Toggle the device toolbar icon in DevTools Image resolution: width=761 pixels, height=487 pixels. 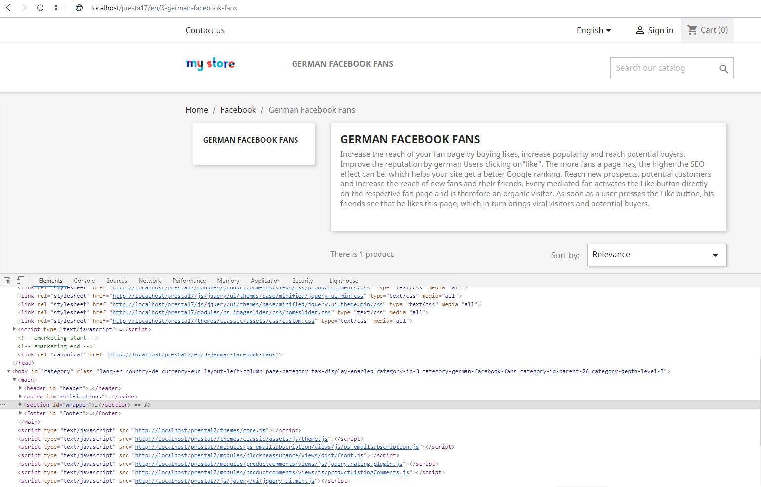point(20,280)
